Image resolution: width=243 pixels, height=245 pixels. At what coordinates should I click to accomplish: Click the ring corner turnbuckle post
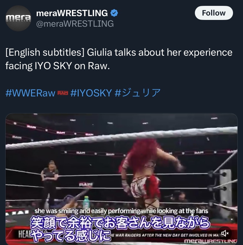225,190
